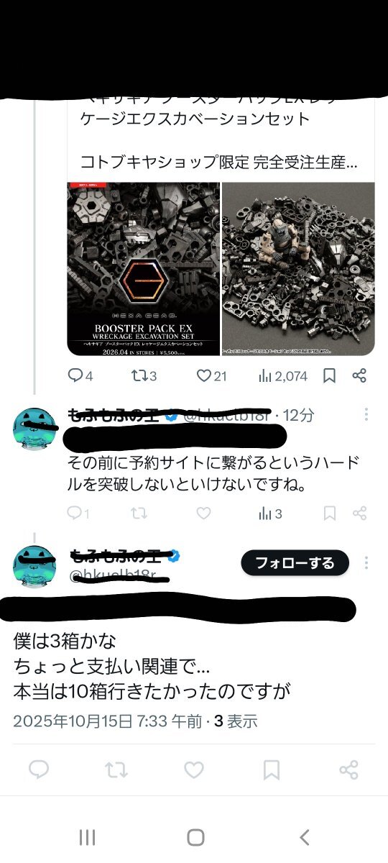The width and height of the screenshot is (388, 863).
Task: View analytics showing 2,074 views
Action: 282,375
